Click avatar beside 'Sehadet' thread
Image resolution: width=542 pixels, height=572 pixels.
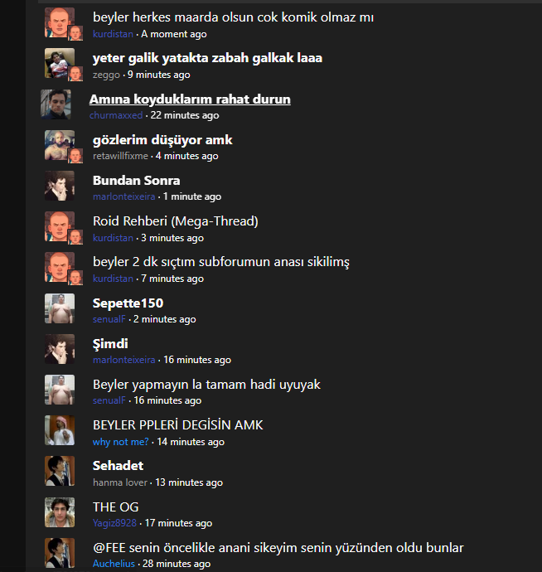click(x=60, y=471)
